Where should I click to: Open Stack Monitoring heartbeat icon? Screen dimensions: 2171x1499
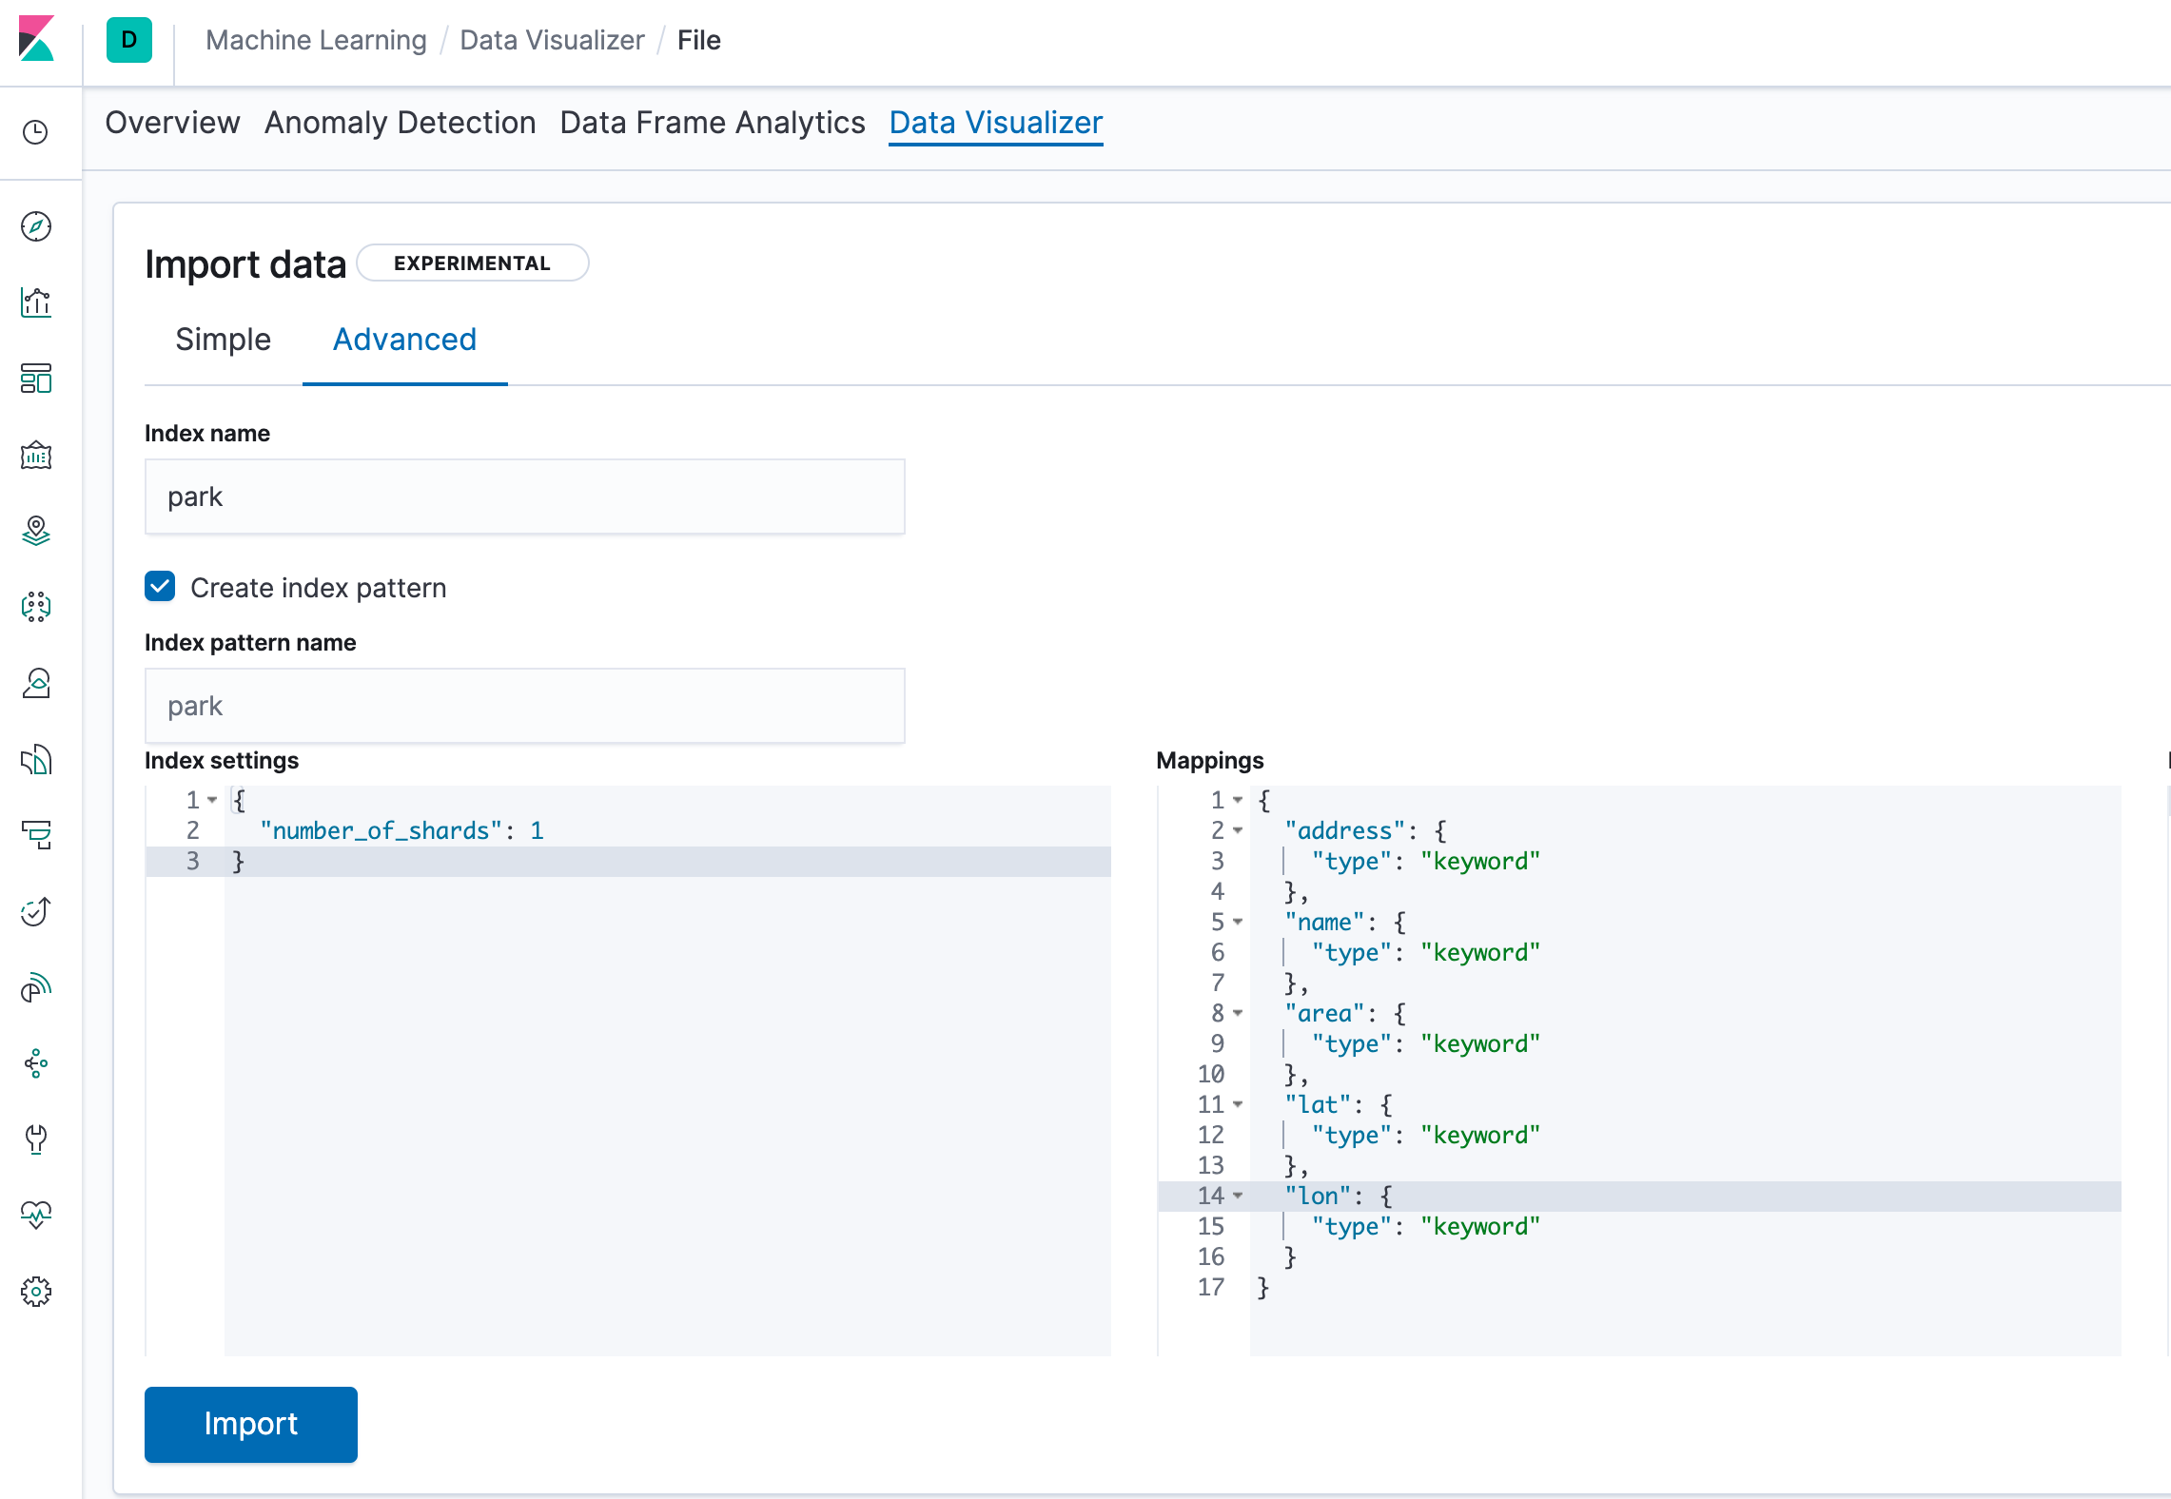coord(36,1215)
